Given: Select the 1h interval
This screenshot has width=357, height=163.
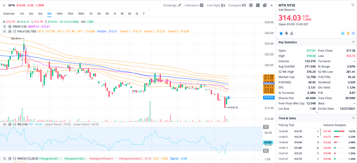Looking at the screenshot, I should tap(91, 14).
